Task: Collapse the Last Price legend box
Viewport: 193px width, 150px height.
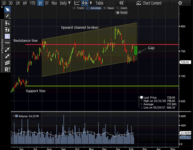Action: 139,97
